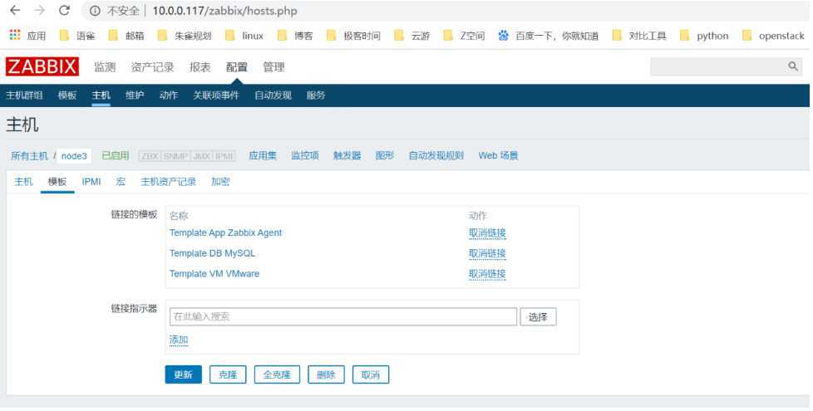Open the 朱雀规划 bookmark folder

pyautogui.click(x=185, y=36)
